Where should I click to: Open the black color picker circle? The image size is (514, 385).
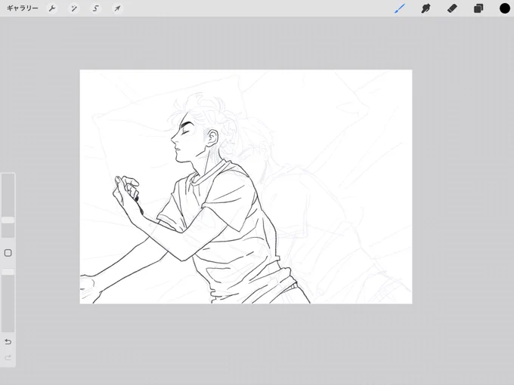(504, 8)
